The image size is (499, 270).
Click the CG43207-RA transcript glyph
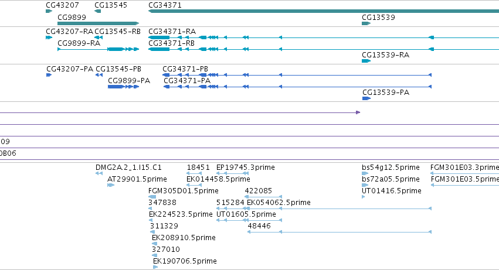(x=49, y=37)
